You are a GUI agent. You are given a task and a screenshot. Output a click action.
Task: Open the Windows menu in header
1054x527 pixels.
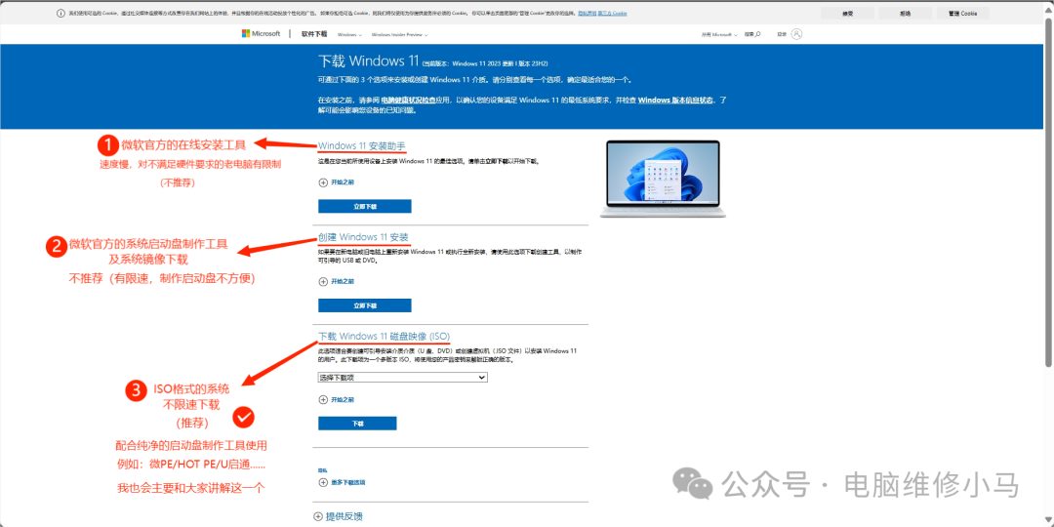349,34
